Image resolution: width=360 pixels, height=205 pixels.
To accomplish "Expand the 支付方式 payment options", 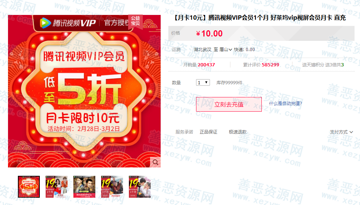I will coord(341,132).
